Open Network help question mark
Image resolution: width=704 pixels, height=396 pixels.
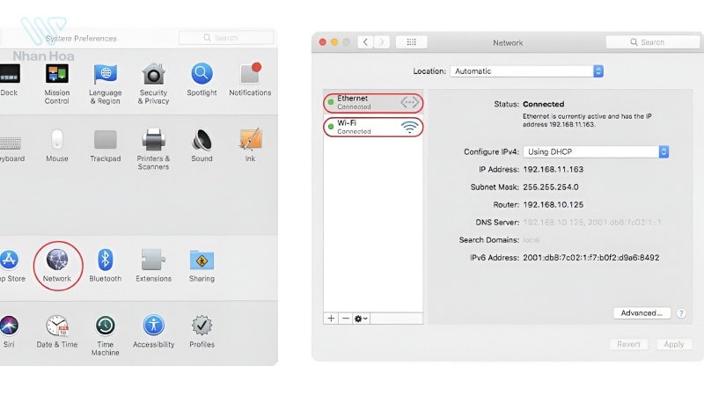[681, 313]
